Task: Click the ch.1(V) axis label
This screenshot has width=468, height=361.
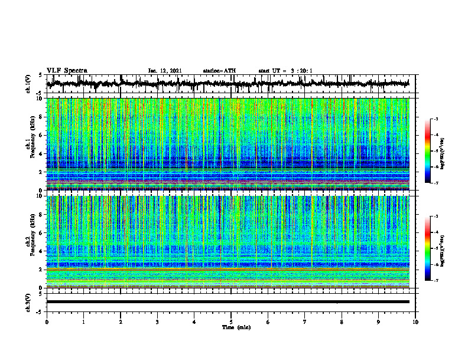Action: (28, 84)
